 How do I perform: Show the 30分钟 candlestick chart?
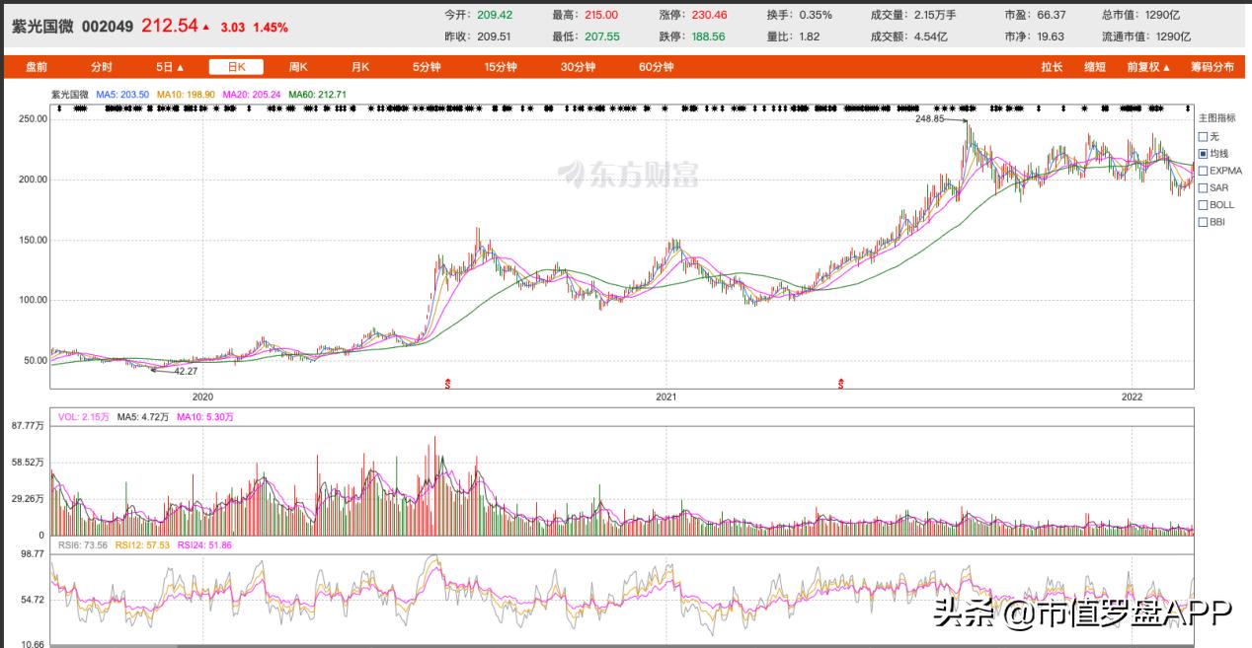578,67
